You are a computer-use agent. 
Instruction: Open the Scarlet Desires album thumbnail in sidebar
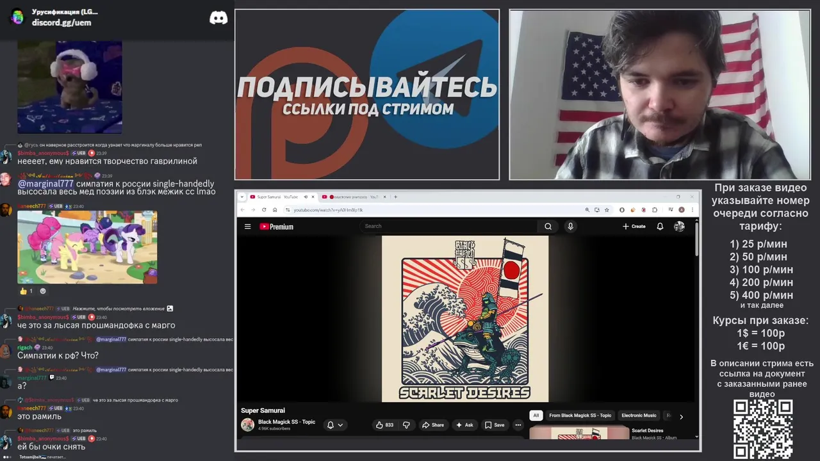point(579,432)
